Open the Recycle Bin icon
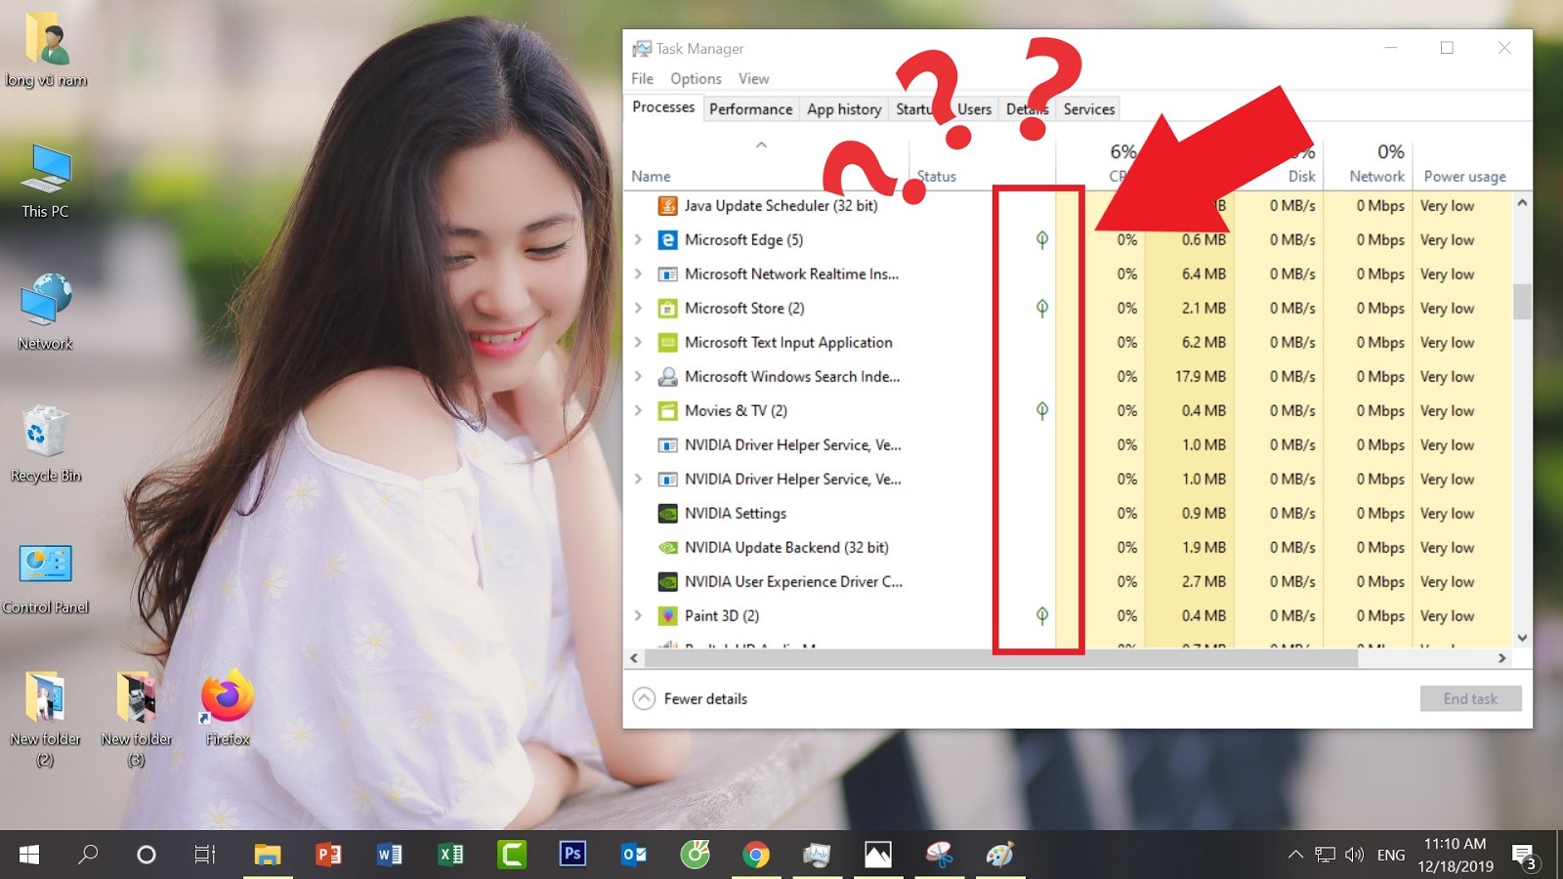This screenshot has width=1563, height=879. pos(46,443)
